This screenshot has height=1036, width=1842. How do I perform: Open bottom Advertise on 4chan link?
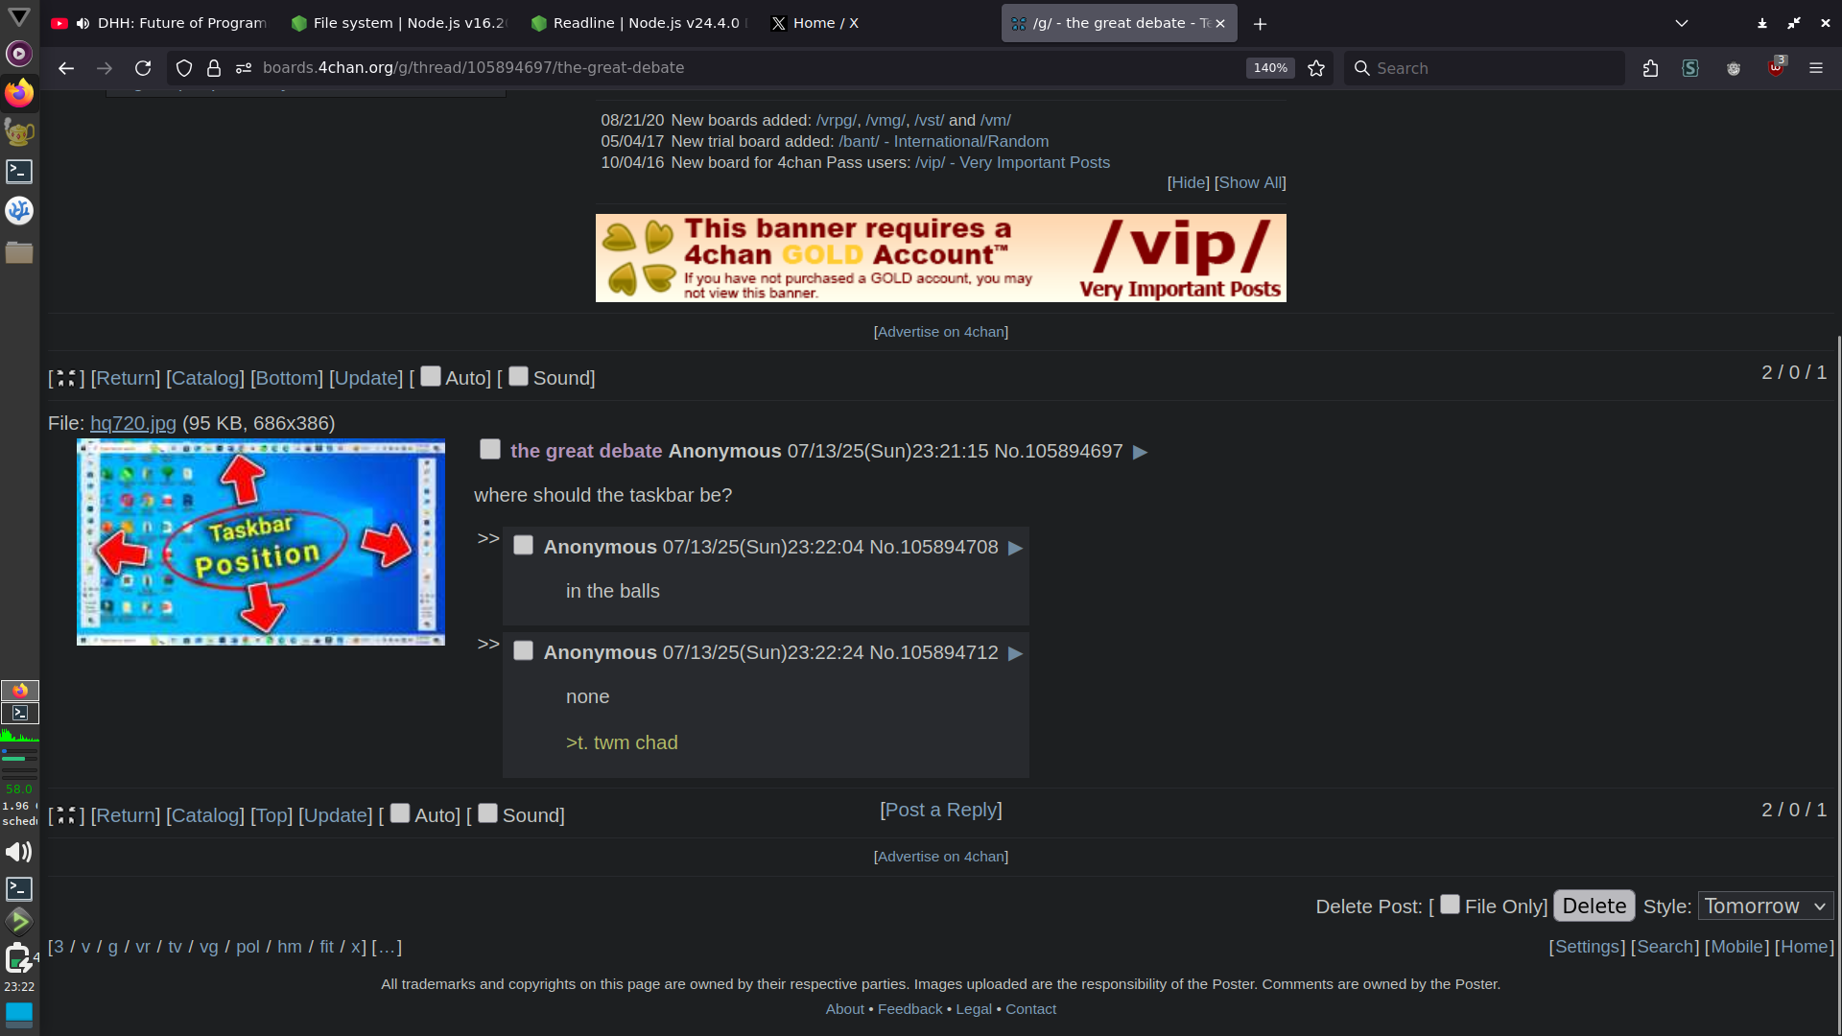[940, 857]
